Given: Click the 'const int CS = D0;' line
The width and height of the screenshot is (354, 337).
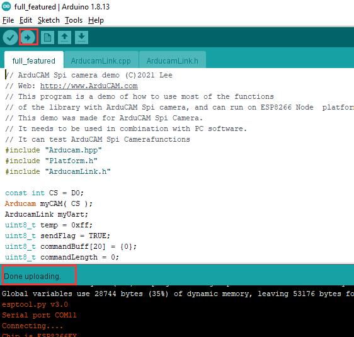Looking at the screenshot, I should pyautogui.click(x=45, y=193).
